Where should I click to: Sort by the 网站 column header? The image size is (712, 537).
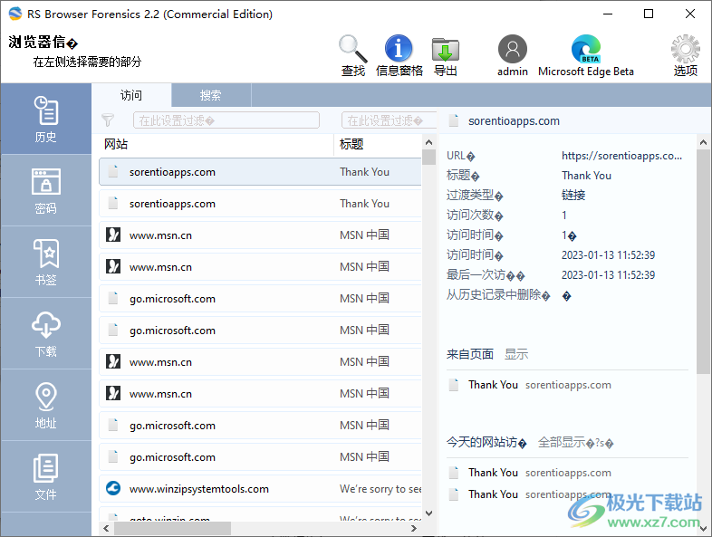coord(216,144)
